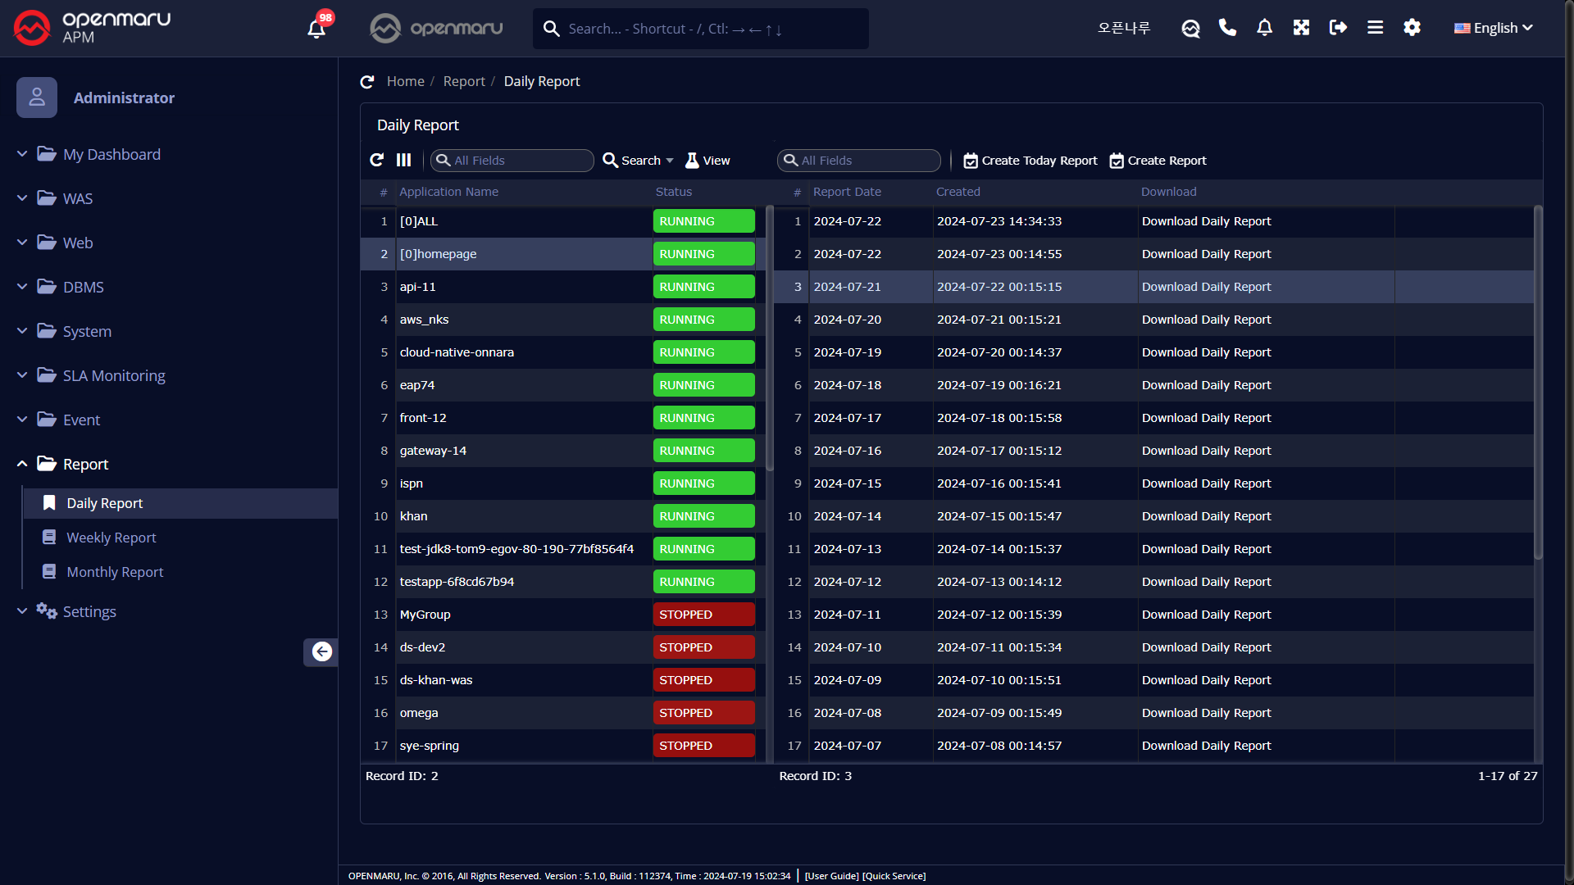Reload the application list grid
Image resolution: width=1574 pixels, height=885 pixels.
376,160
